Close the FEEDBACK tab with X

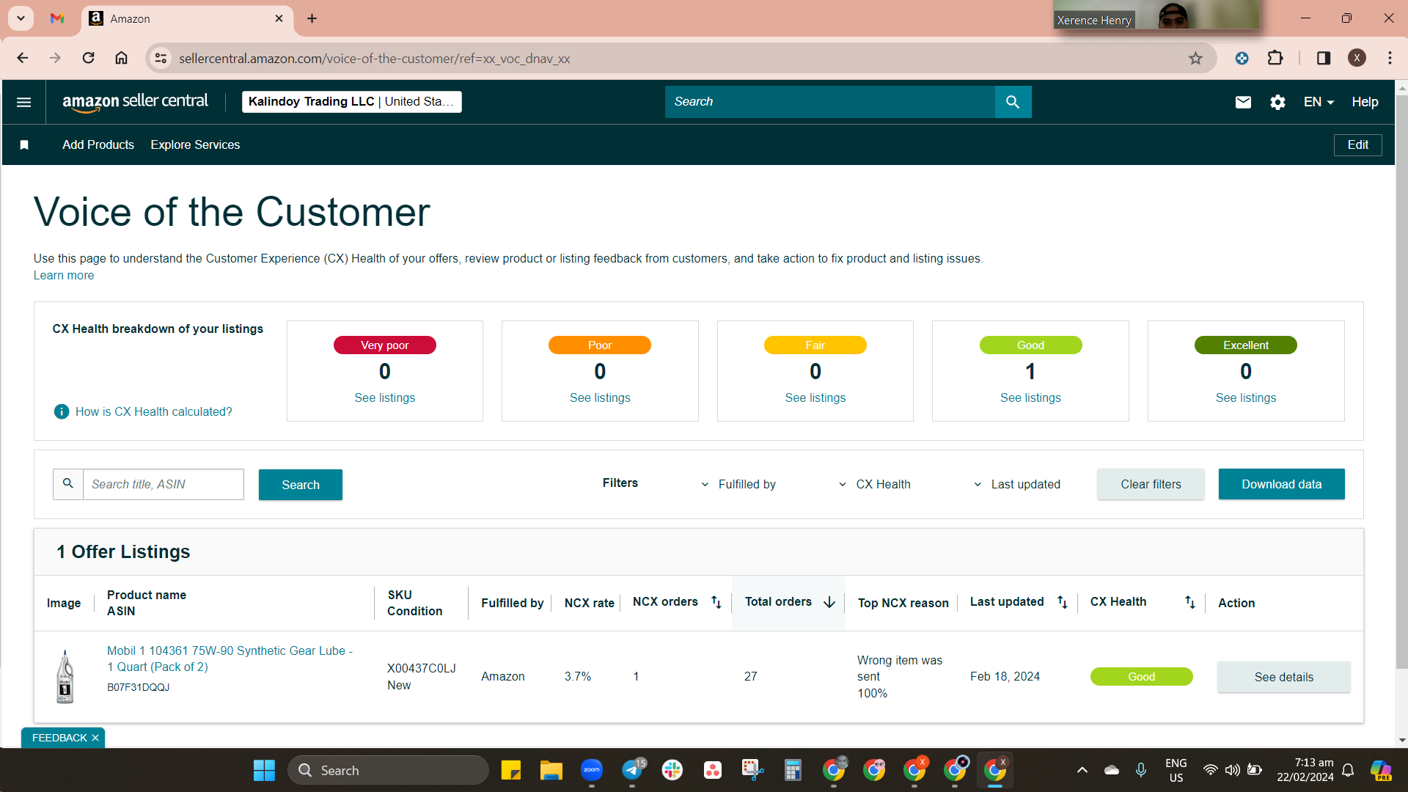(95, 738)
